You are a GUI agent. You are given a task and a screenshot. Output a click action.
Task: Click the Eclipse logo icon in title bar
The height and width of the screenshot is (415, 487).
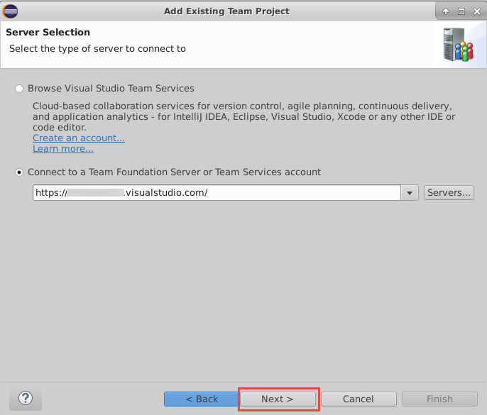point(10,11)
